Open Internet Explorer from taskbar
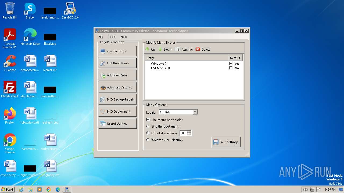This screenshot has width=344, height=193. coord(21,190)
